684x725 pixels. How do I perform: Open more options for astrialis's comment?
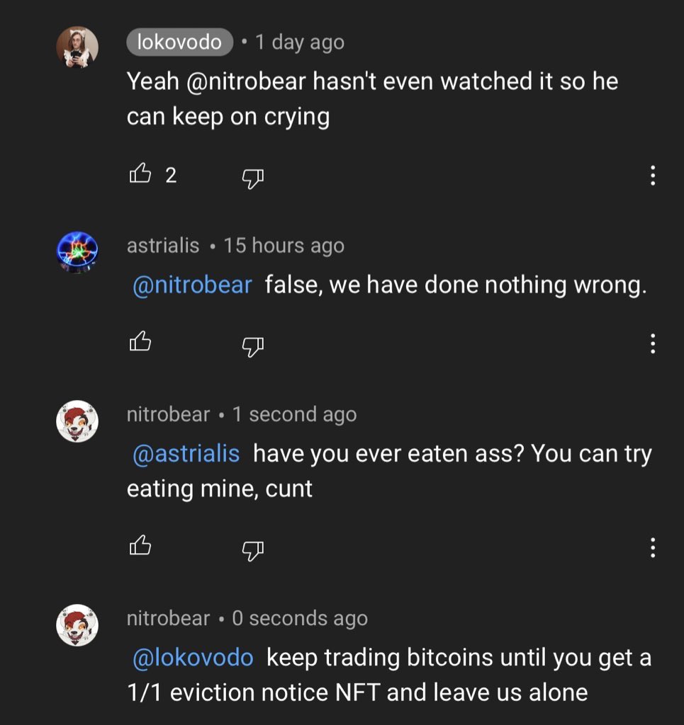[x=652, y=343]
